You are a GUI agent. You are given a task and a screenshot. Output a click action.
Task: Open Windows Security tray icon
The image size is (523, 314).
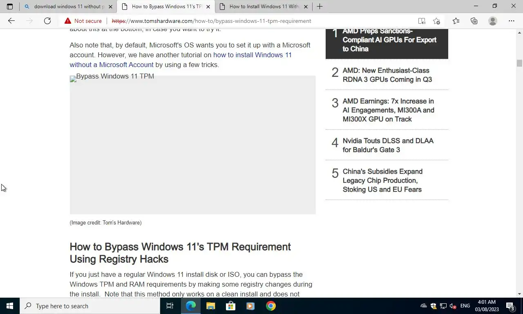[434, 306]
